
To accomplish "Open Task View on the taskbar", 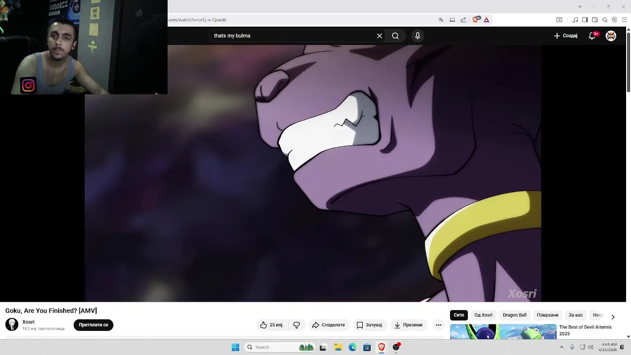I will tap(323, 347).
